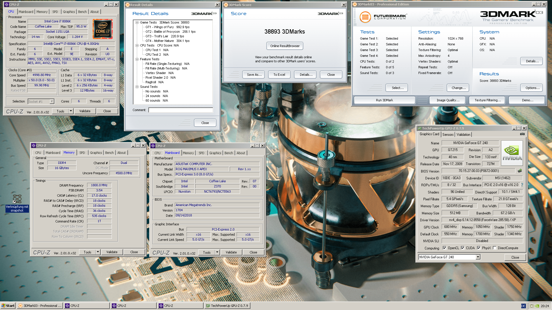Click the GPU-Z camera screenshot icon
The height and width of the screenshot is (310, 552).
coord(522,134)
